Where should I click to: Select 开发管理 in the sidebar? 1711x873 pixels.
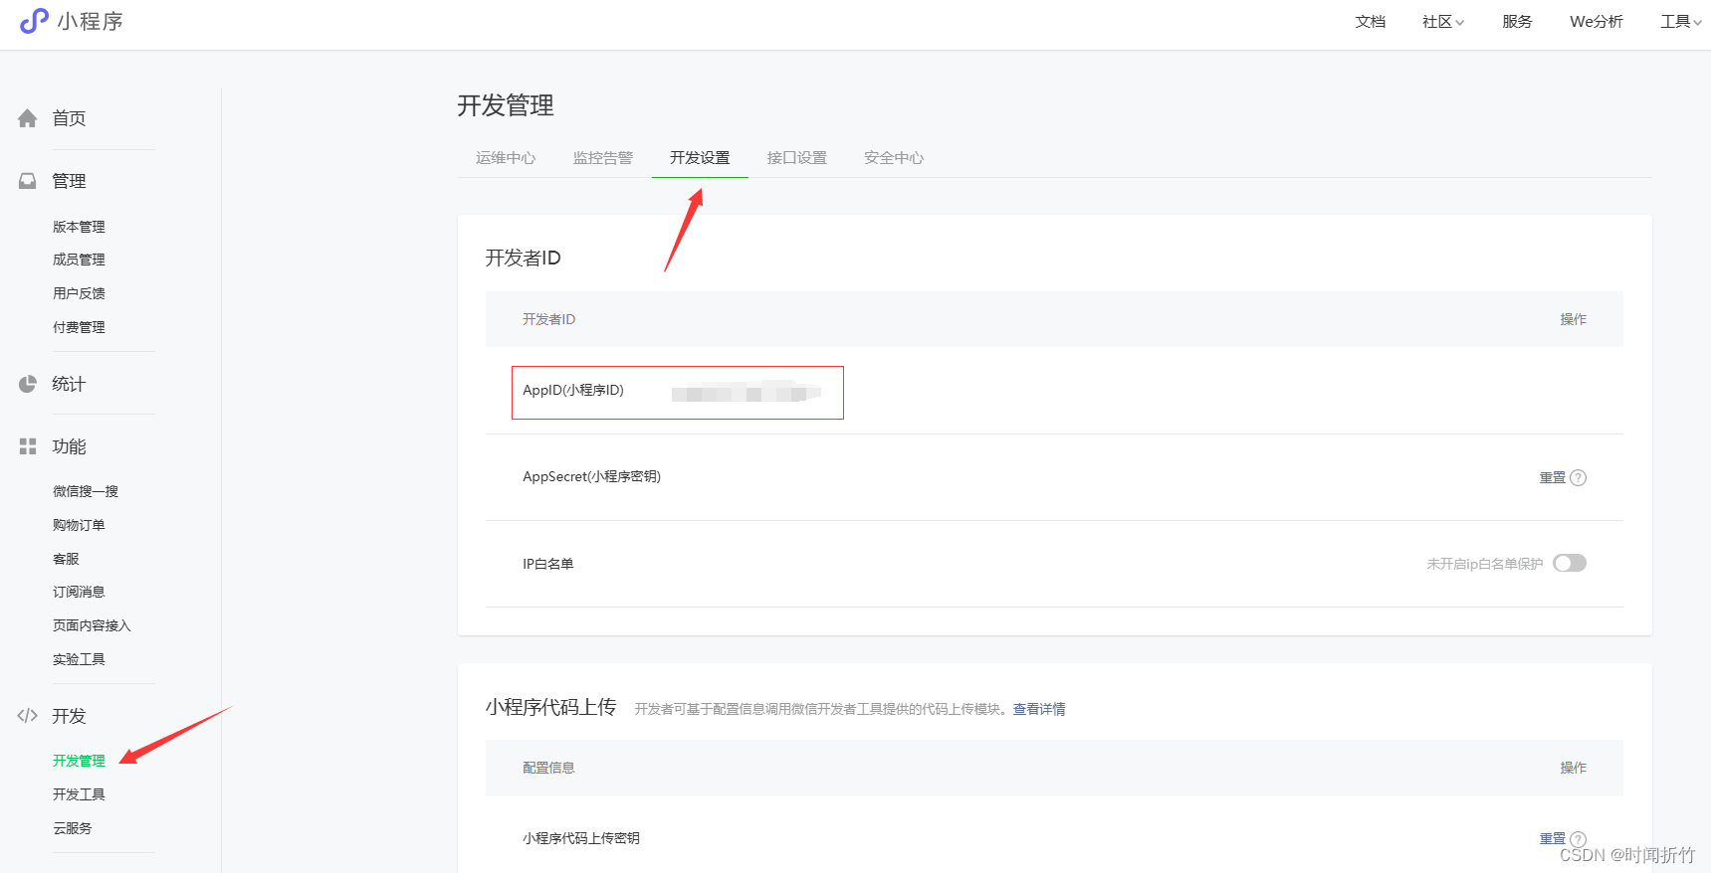click(79, 761)
